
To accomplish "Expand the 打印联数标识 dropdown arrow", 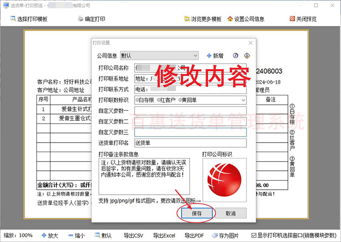I will (x=243, y=100).
